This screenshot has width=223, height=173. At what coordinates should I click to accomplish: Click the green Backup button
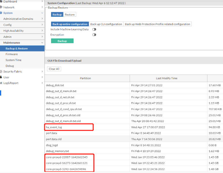[x=62, y=41]
